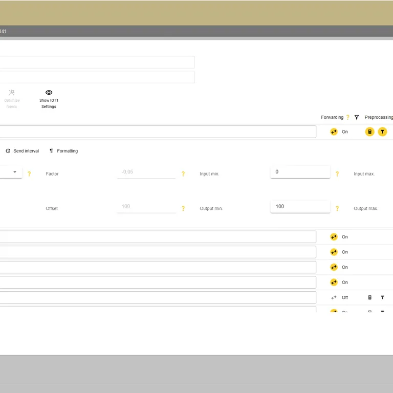Screen dimensions: 393x393
Task: Open the dropdown arrow left of Factor
Action: point(15,172)
